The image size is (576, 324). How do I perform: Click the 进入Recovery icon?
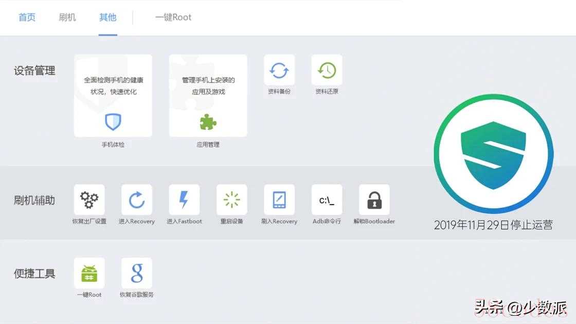click(x=136, y=200)
